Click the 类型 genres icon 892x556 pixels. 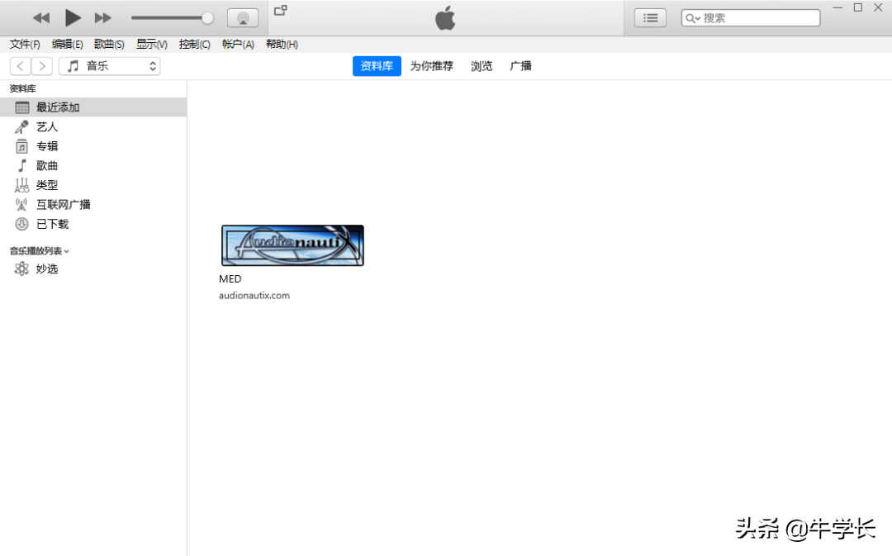tap(21, 185)
